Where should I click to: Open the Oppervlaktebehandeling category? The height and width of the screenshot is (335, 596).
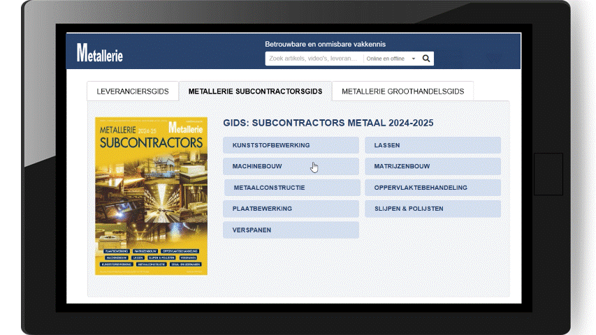pyautogui.click(x=433, y=188)
